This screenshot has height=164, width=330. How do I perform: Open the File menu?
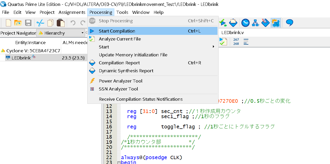click(x=5, y=12)
